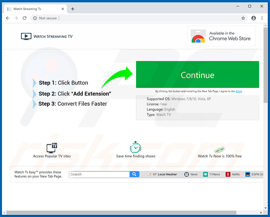270x217 pixels.
Task: Open the EULA link
Action: point(239,91)
